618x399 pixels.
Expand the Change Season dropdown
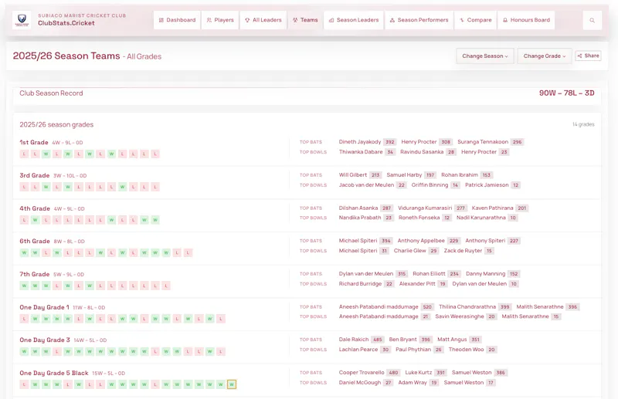coord(485,56)
